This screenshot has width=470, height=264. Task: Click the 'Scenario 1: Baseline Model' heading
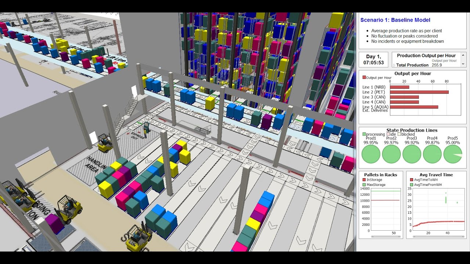pos(395,20)
